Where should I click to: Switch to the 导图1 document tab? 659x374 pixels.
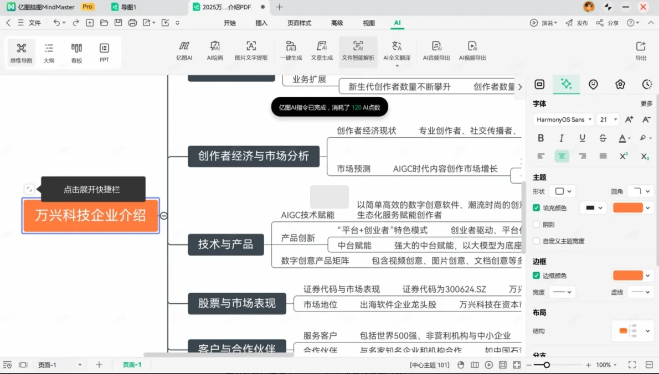point(124,7)
